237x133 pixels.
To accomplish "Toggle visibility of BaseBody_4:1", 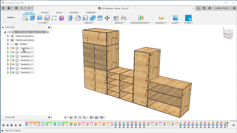I will (x=13, y=60).
